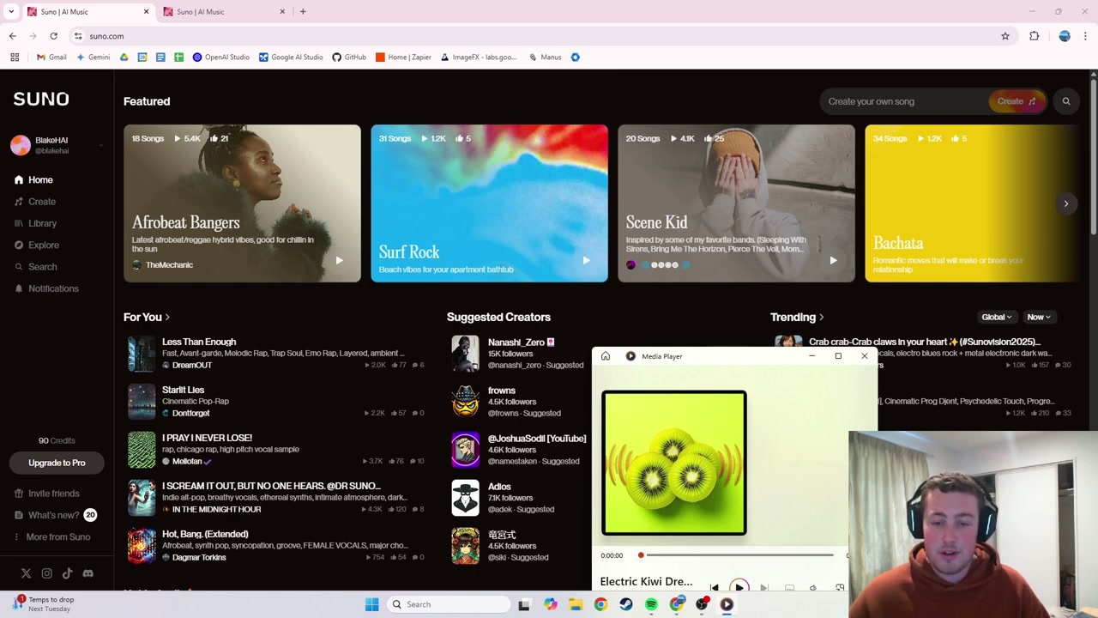Click Invite friends in sidebar
Image resolution: width=1098 pixels, height=618 pixels.
point(47,494)
